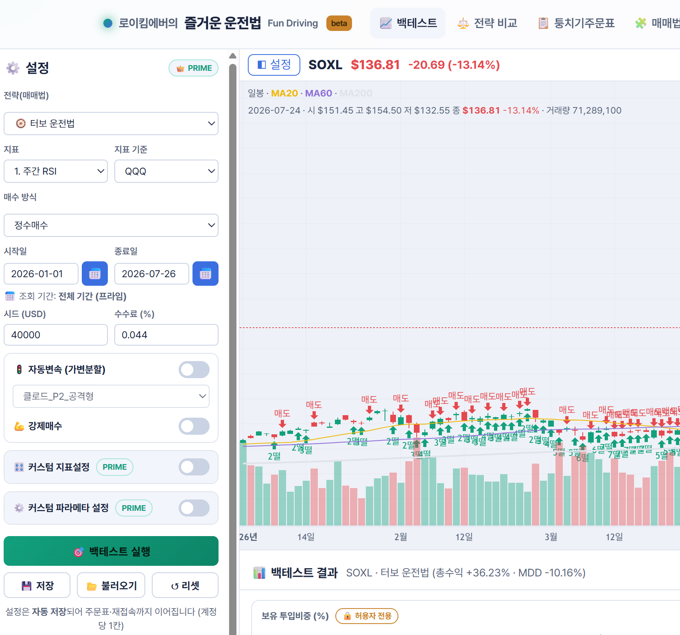Expand the 정수매수 buy method dropdown
Image resolution: width=680 pixels, height=635 pixels.
coord(111,225)
